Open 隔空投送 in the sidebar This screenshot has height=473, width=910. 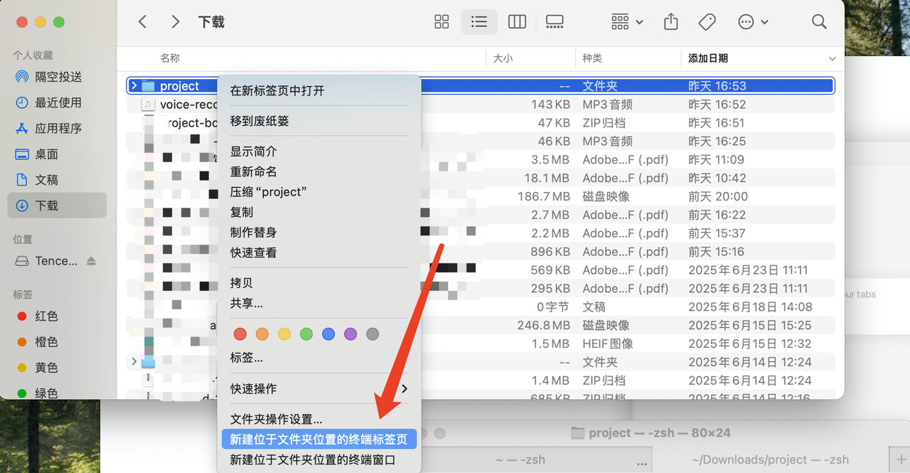click(x=58, y=77)
